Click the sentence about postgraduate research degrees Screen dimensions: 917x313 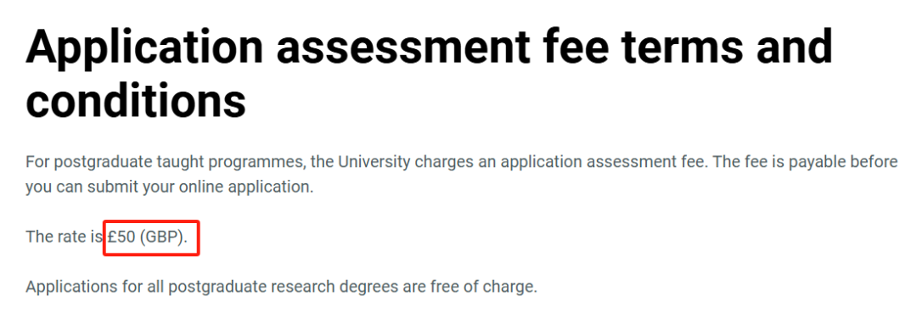pyautogui.click(x=281, y=287)
